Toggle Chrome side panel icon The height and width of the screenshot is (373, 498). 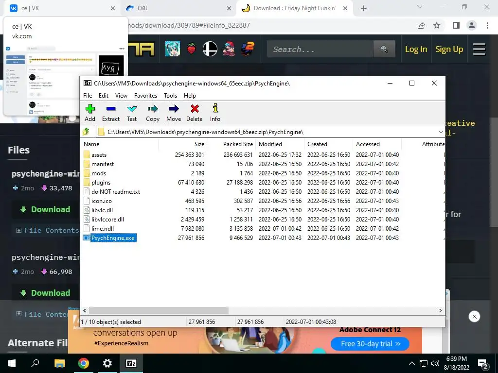pos(456,25)
